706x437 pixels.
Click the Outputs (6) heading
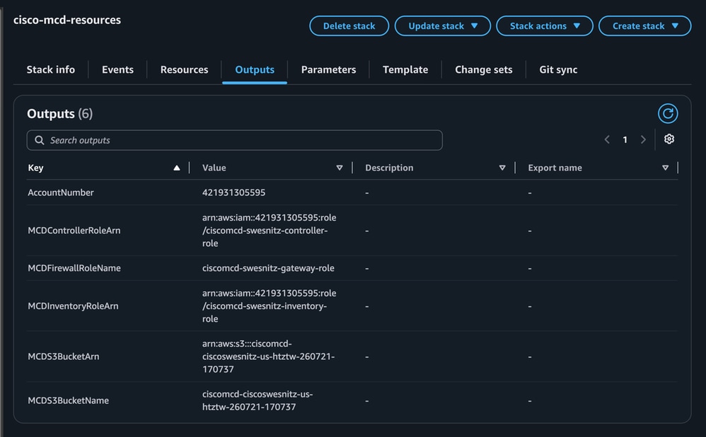click(x=60, y=114)
